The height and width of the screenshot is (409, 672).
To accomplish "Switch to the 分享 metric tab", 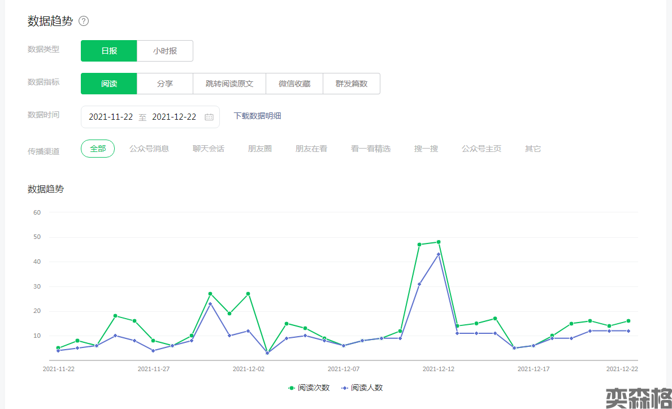I will (165, 84).
